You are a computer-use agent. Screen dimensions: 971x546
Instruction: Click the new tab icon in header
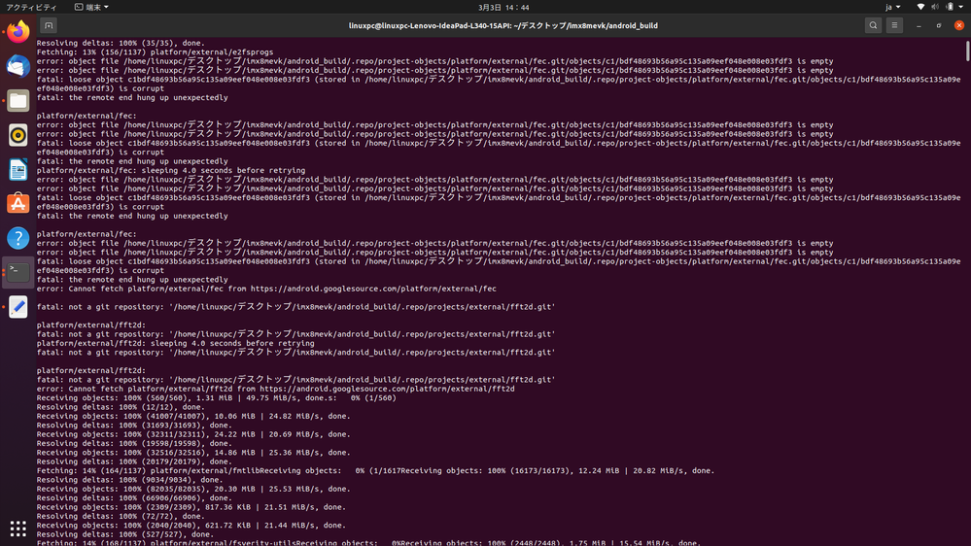(x=49, y=25)
